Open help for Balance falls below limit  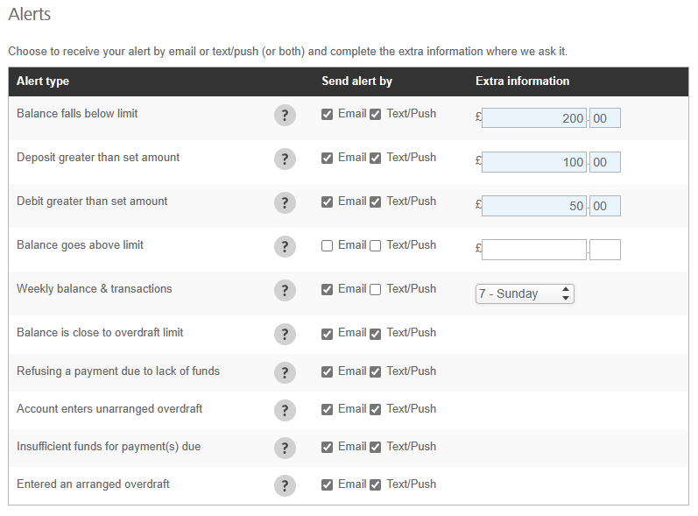(x=285, y=116)
